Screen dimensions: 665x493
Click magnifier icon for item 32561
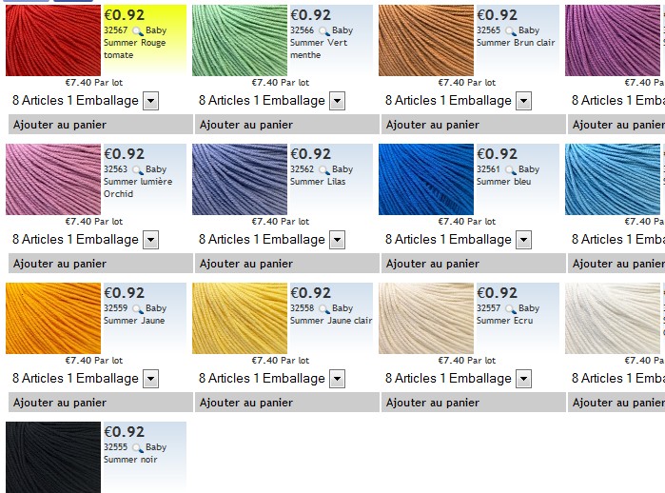(x=511, y=169)
